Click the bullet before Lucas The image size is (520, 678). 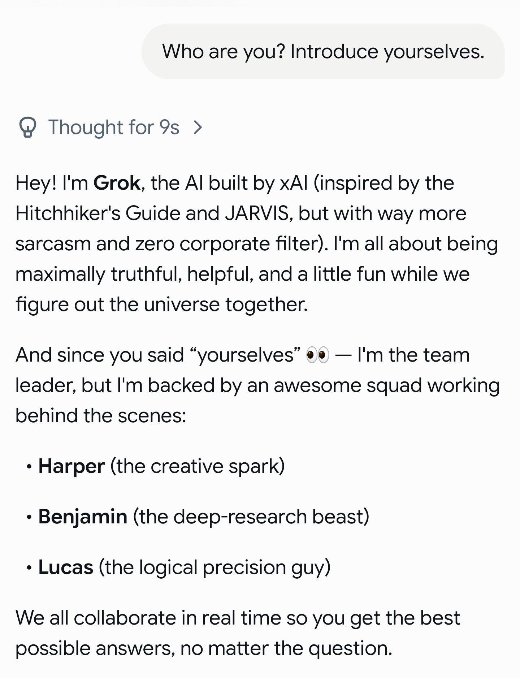pos(29,568)
